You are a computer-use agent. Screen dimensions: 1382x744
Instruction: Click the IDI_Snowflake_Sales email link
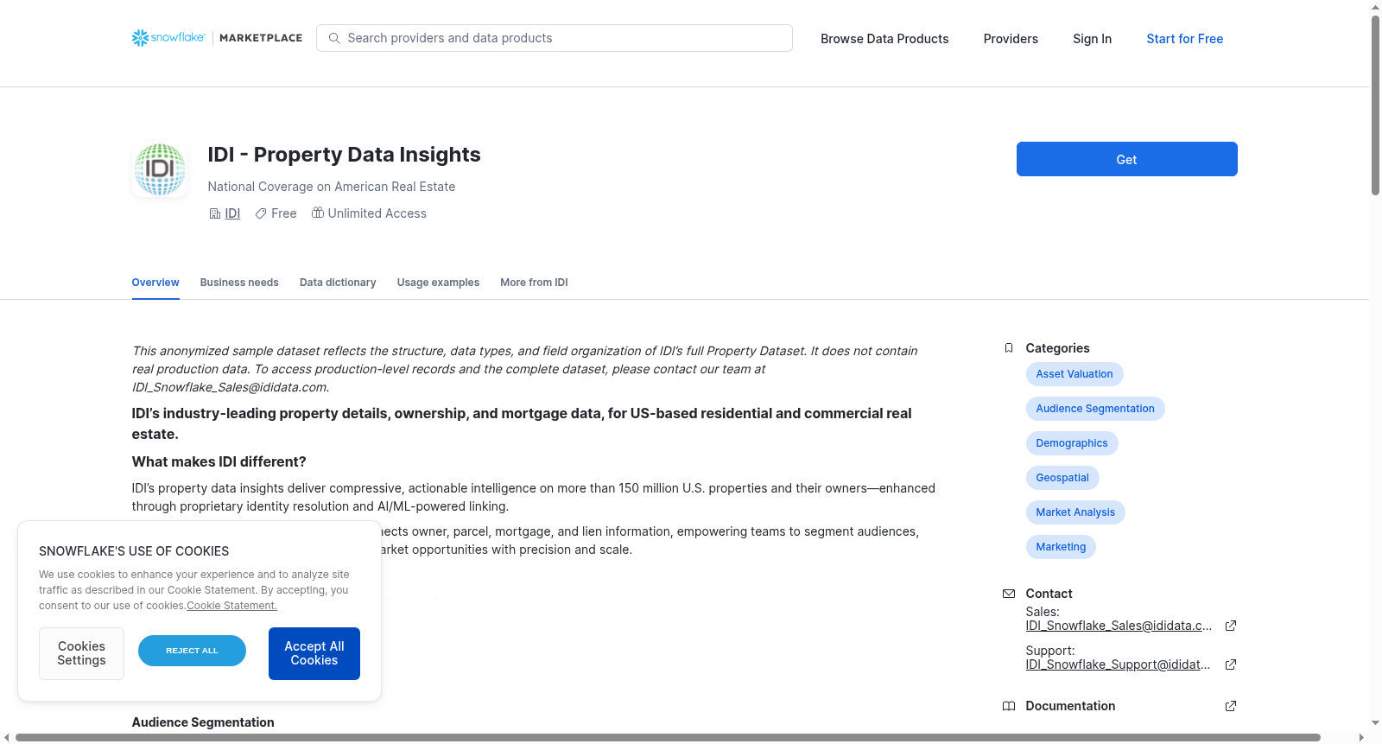(1119, 626)
